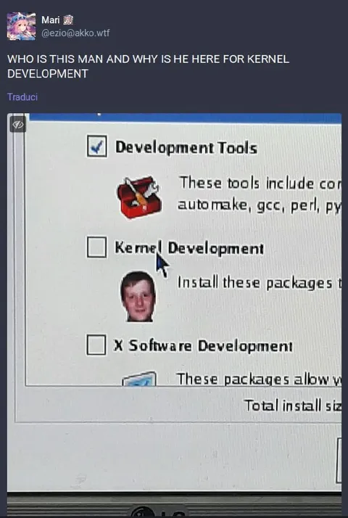Select the Development Tools label

tap(186, 148)
